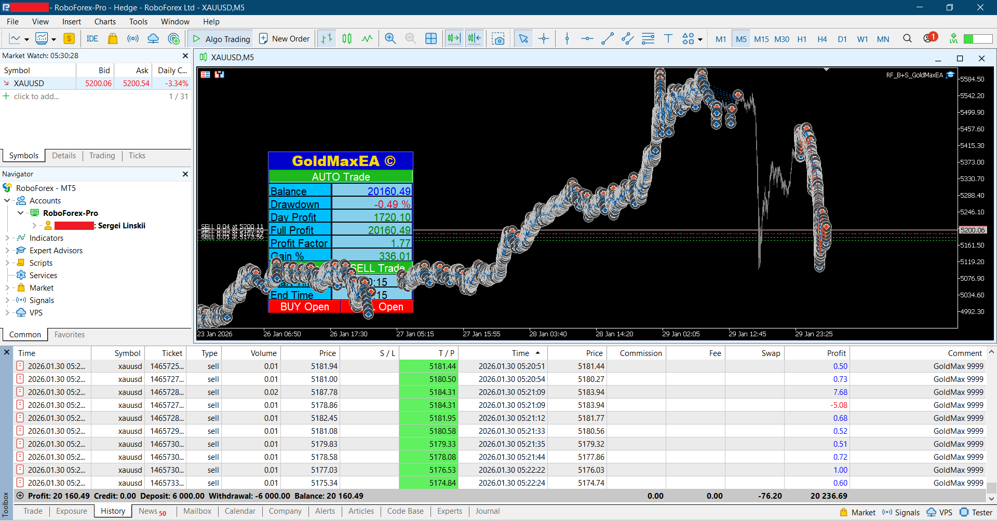Select the Services item in Navigator
This screenshot has width=997, height=521.
43,275
